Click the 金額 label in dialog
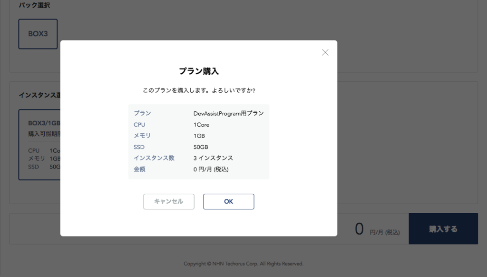This screenshot has height=277, width=487. pos(139,169)
